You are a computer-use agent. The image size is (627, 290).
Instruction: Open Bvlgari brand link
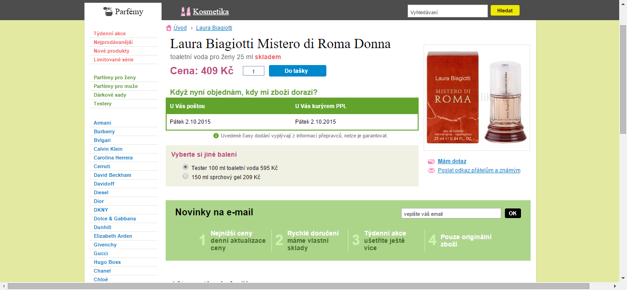pos(102,140)
